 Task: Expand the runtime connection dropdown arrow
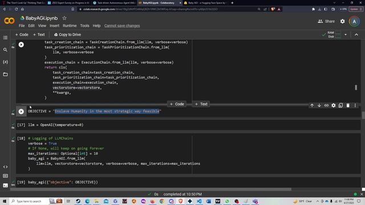pyautogui.click(x=346, y=34)
